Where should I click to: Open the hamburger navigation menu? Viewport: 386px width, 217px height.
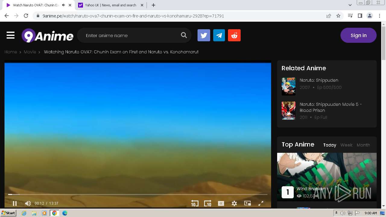(x=11, y=35)
